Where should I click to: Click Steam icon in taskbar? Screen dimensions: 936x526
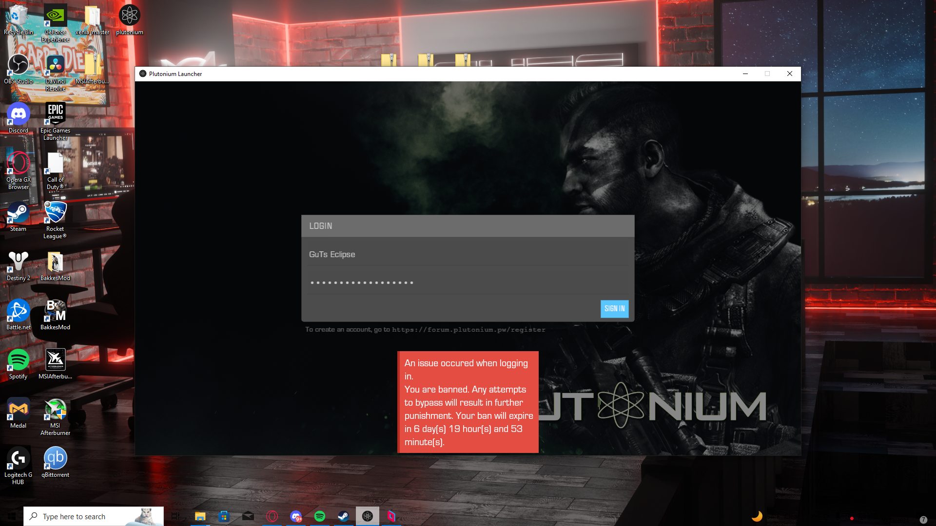point(343,516)
